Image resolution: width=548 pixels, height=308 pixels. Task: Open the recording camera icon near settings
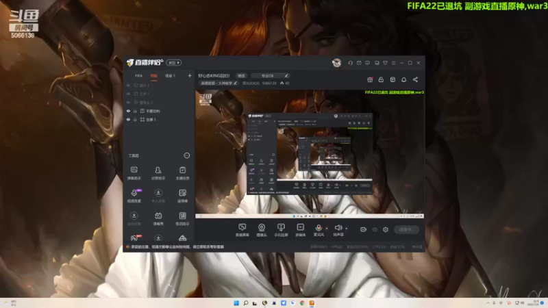tap(364, 229)
